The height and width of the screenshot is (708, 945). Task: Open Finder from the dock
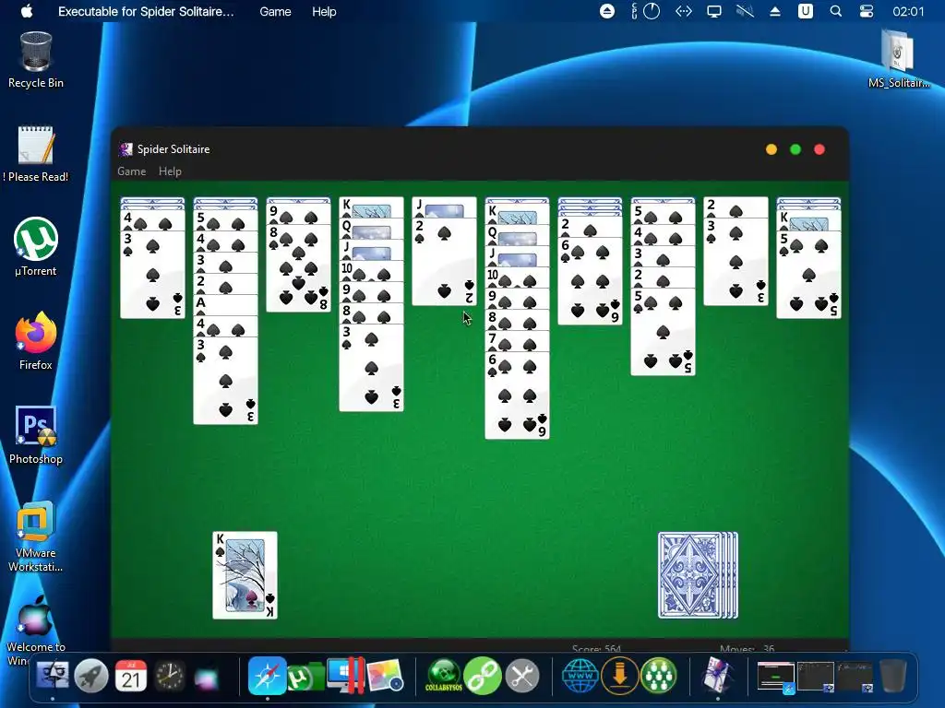(x=53, y=676)
